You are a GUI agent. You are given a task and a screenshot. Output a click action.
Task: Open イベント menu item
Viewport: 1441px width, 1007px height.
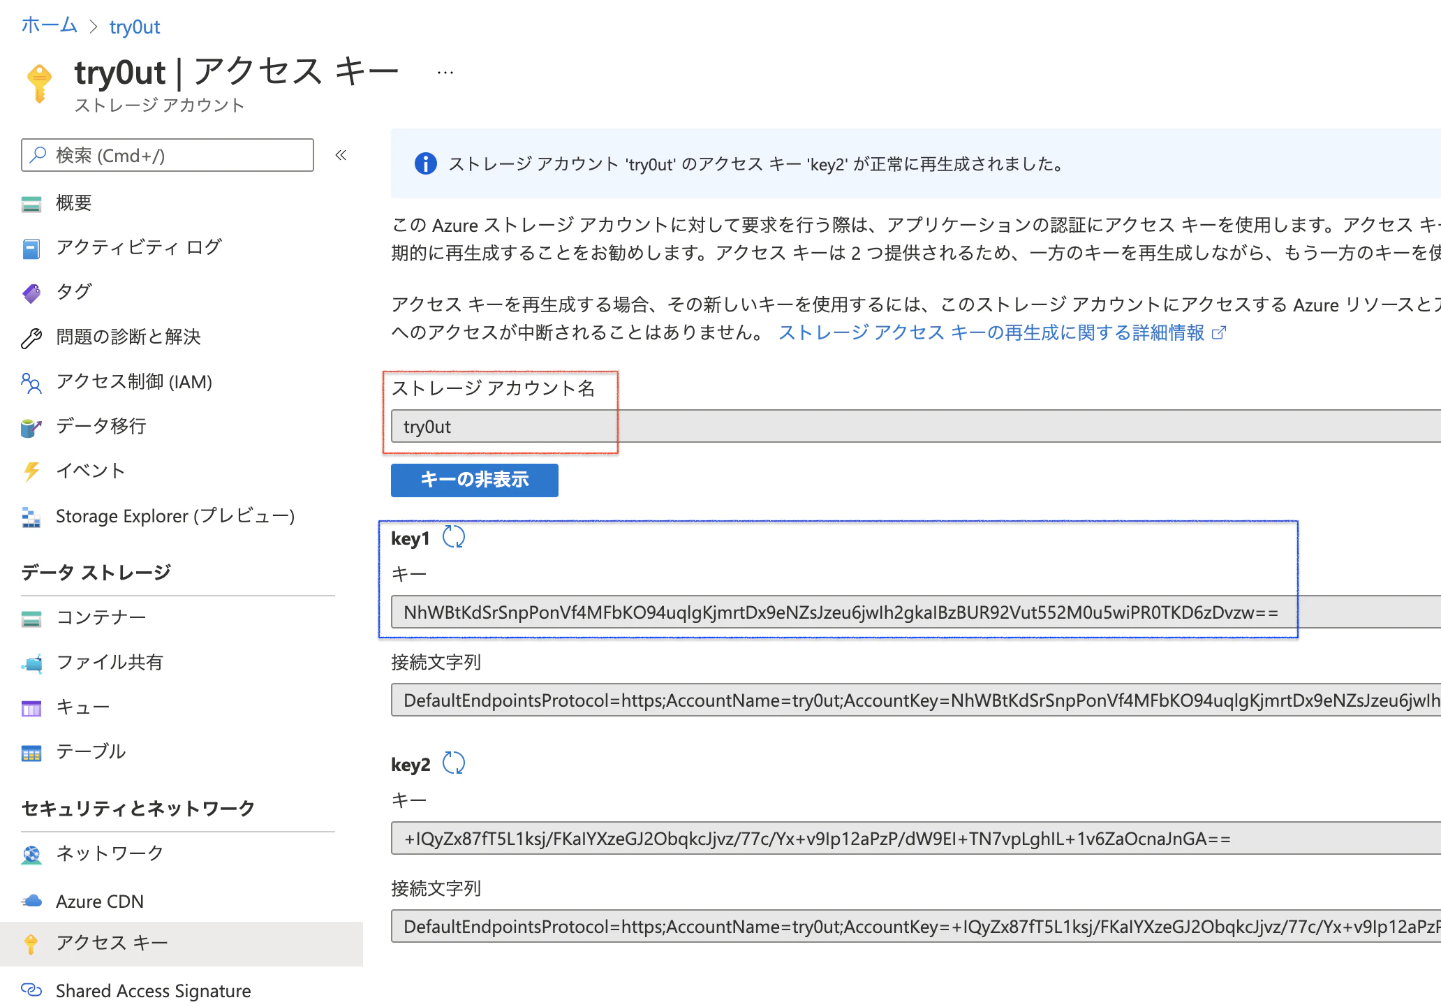pos(91,471)
